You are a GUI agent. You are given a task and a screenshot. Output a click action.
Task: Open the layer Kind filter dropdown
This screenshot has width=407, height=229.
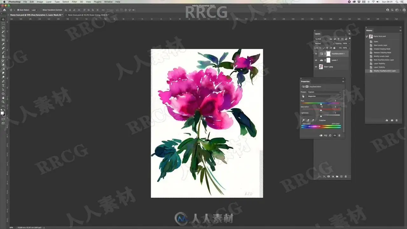(321, 39)
